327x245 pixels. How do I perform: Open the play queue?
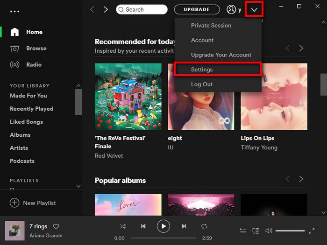(x=243, y=231)
